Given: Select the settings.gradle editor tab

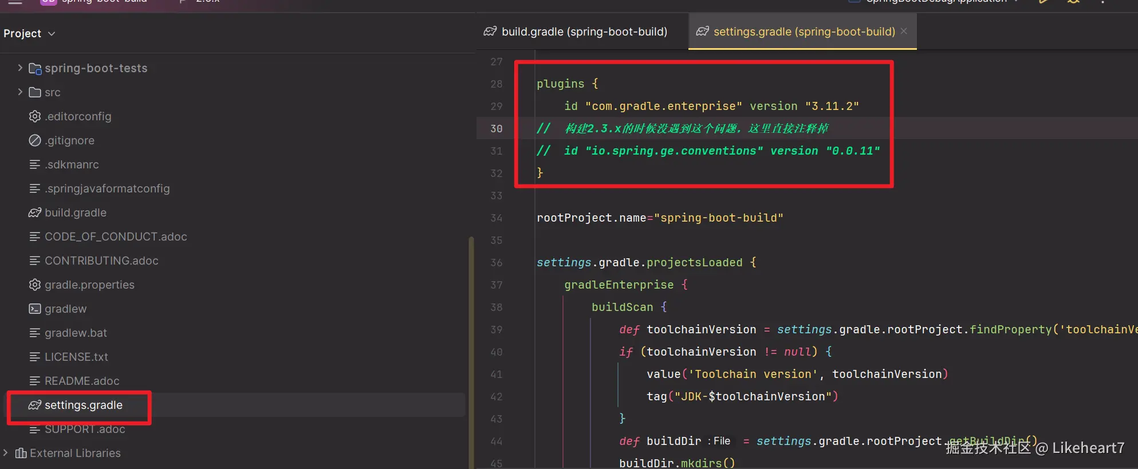Looking at the screenshot, I should [804, 31].
